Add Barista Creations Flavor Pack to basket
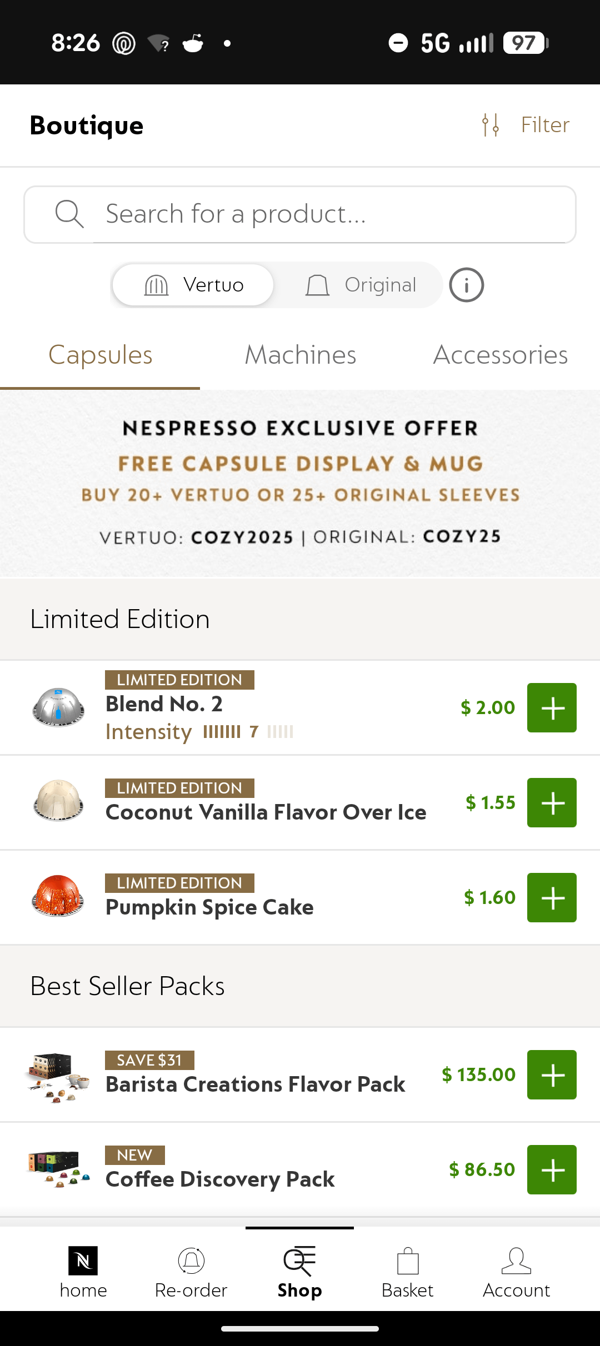 point(552,1075)
